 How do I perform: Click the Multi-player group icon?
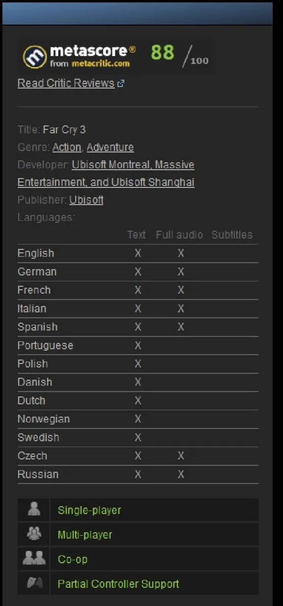[x=34, y=535]
